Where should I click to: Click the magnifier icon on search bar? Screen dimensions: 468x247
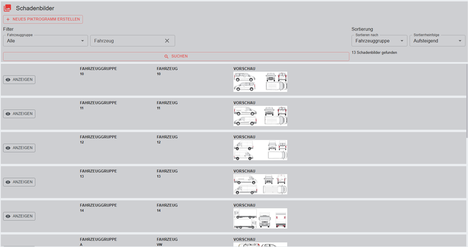167,57
